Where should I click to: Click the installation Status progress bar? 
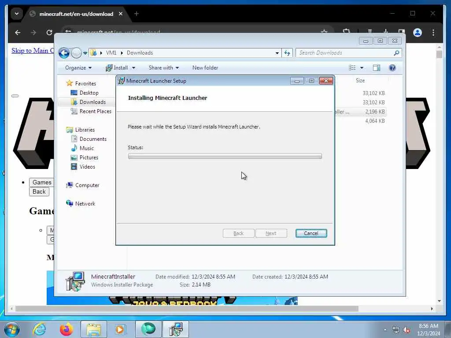pyautogui.click(x=225, y=156)
